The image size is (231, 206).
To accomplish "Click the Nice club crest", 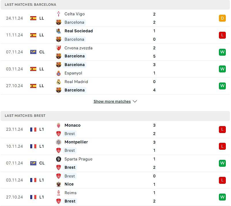I will [58, 184].
